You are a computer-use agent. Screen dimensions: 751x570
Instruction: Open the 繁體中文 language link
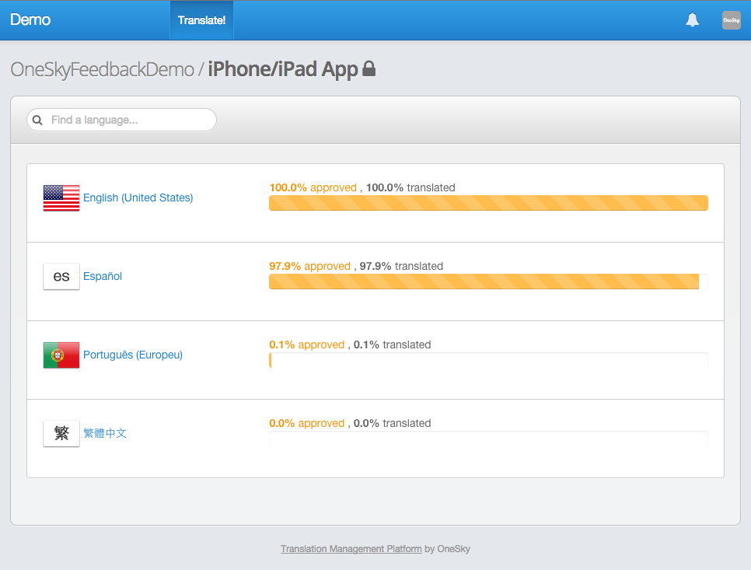(x=105, y=433)
